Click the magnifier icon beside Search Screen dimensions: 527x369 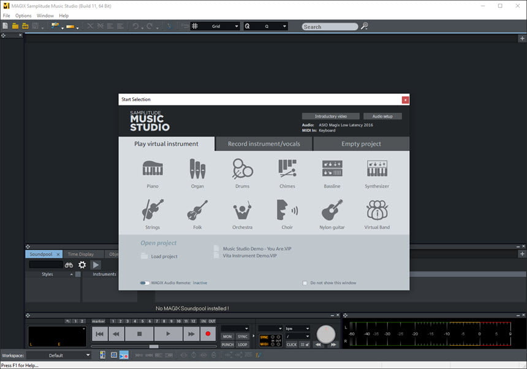365,26
